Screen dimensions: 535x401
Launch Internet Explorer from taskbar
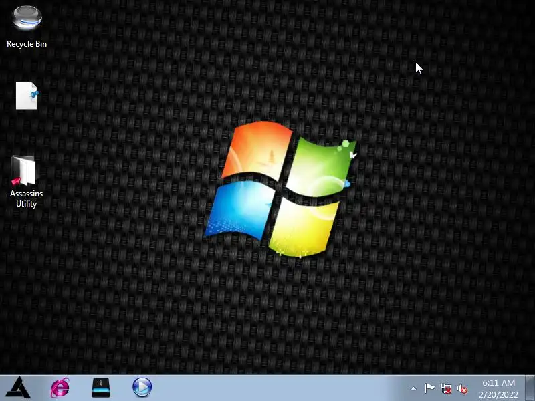point(60,388)
